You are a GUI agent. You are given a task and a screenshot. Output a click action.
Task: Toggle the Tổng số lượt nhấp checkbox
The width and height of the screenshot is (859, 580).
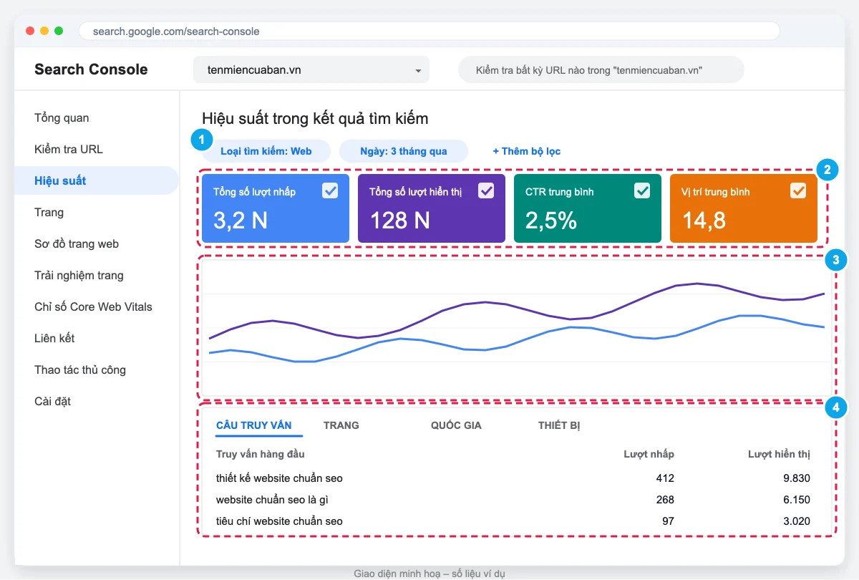tap(330, 190)
